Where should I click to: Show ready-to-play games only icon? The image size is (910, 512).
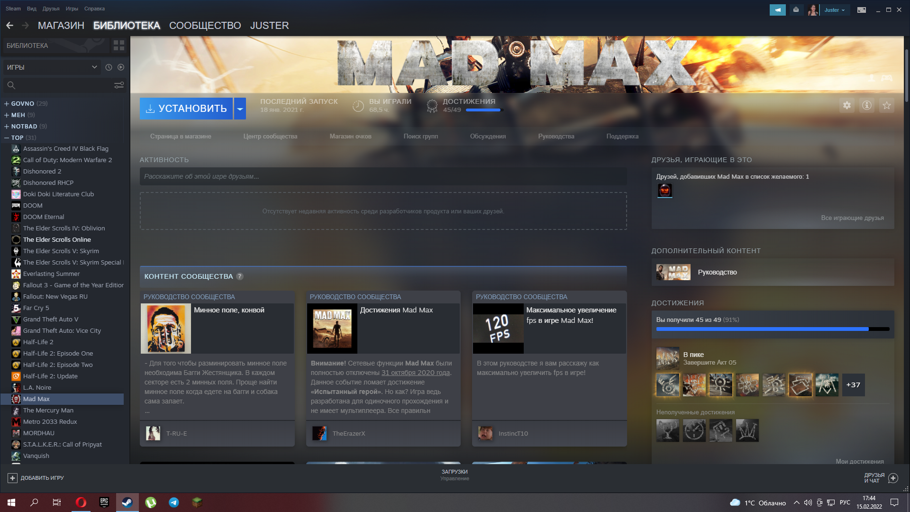(x=121, y=67)
